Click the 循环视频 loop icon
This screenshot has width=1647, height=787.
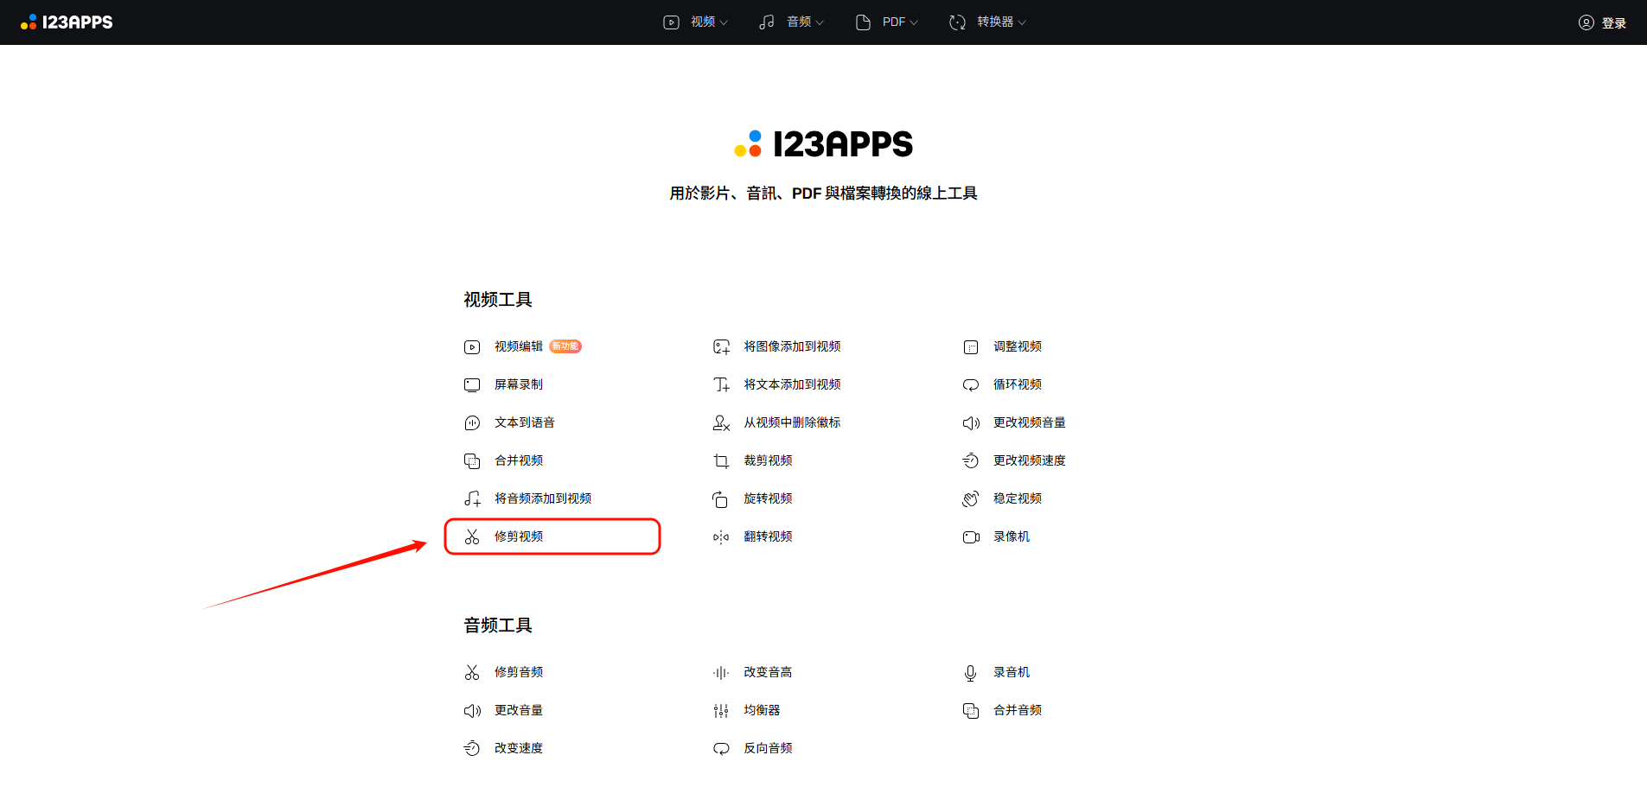pyautogui.click(x=971, y=385)
